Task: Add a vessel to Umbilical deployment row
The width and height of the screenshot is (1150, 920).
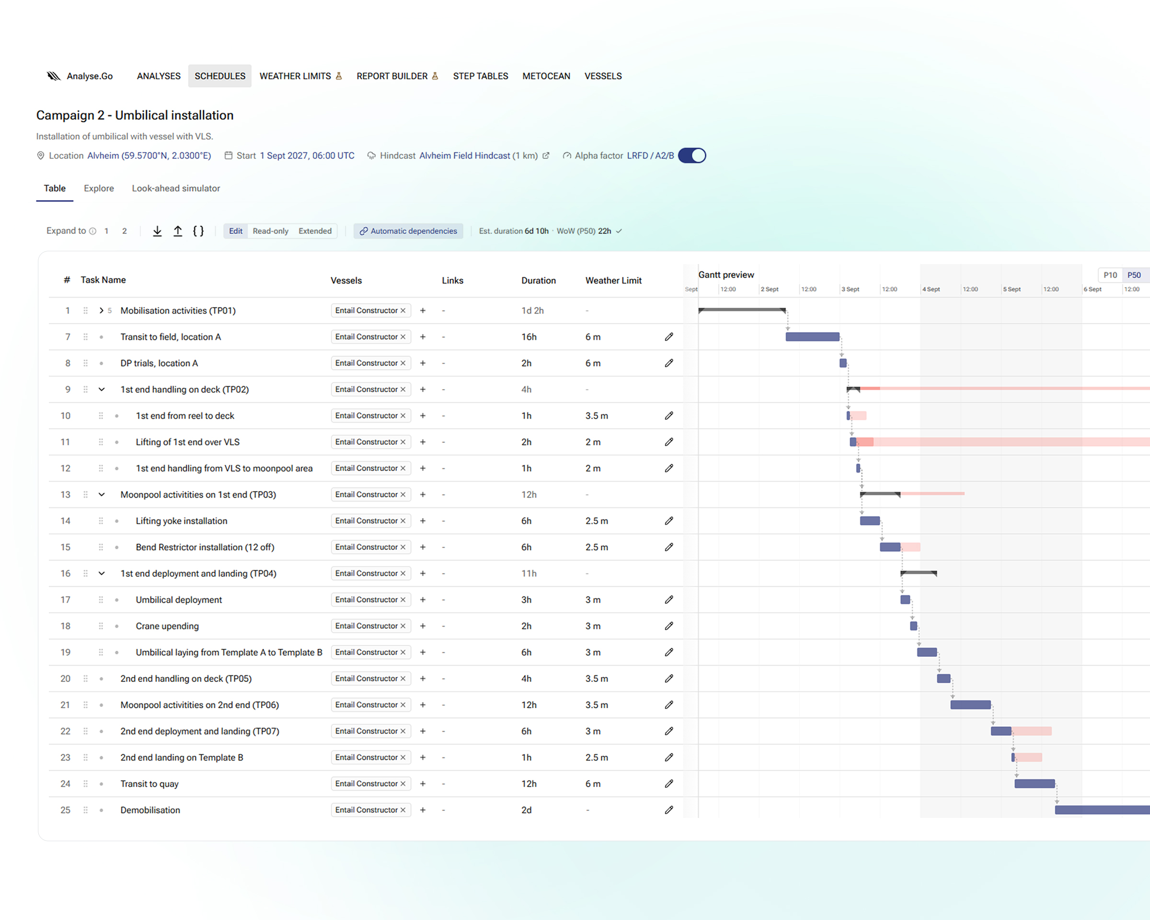Action: tap(423, 599)
